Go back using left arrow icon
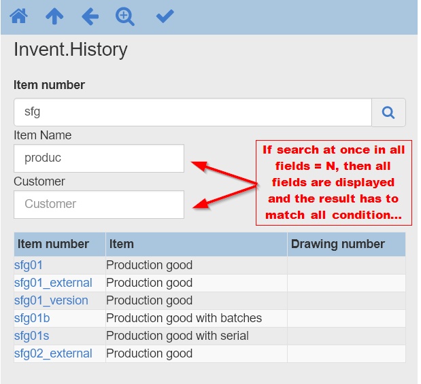 coord(90,16)
